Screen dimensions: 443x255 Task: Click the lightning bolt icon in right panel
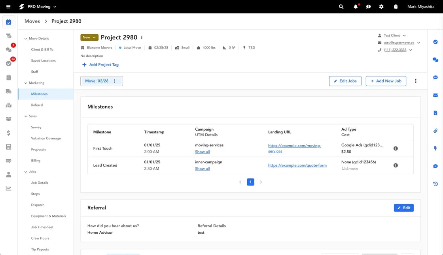pyautogui.click(x=435, y=148)
